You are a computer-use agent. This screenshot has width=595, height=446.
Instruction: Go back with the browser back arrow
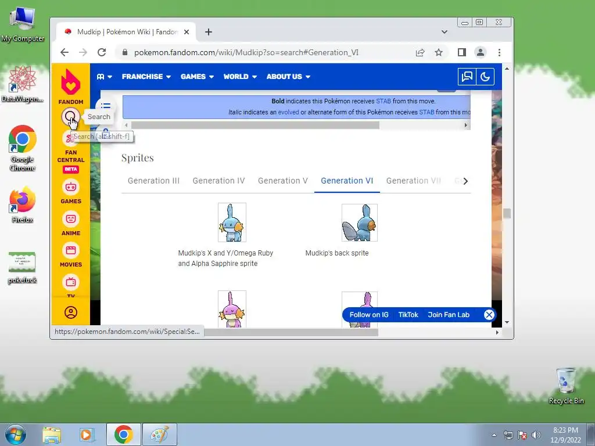64,52
